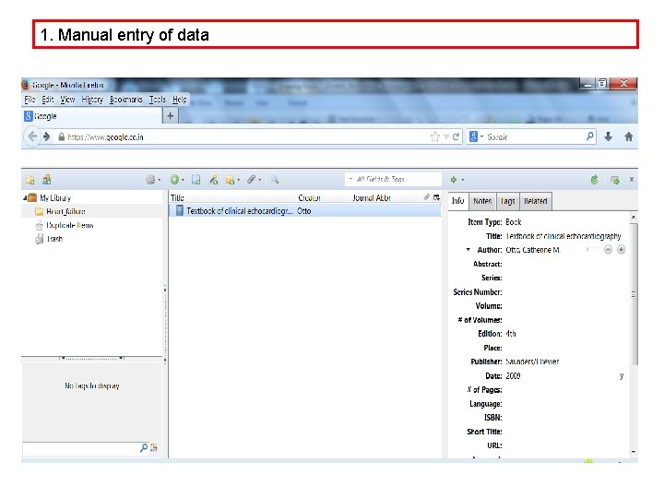Image resolution: width=664 pixels, height=498 pixels.
Task: Close the Zotero pane with X
Action: click(x=632, y=180)
